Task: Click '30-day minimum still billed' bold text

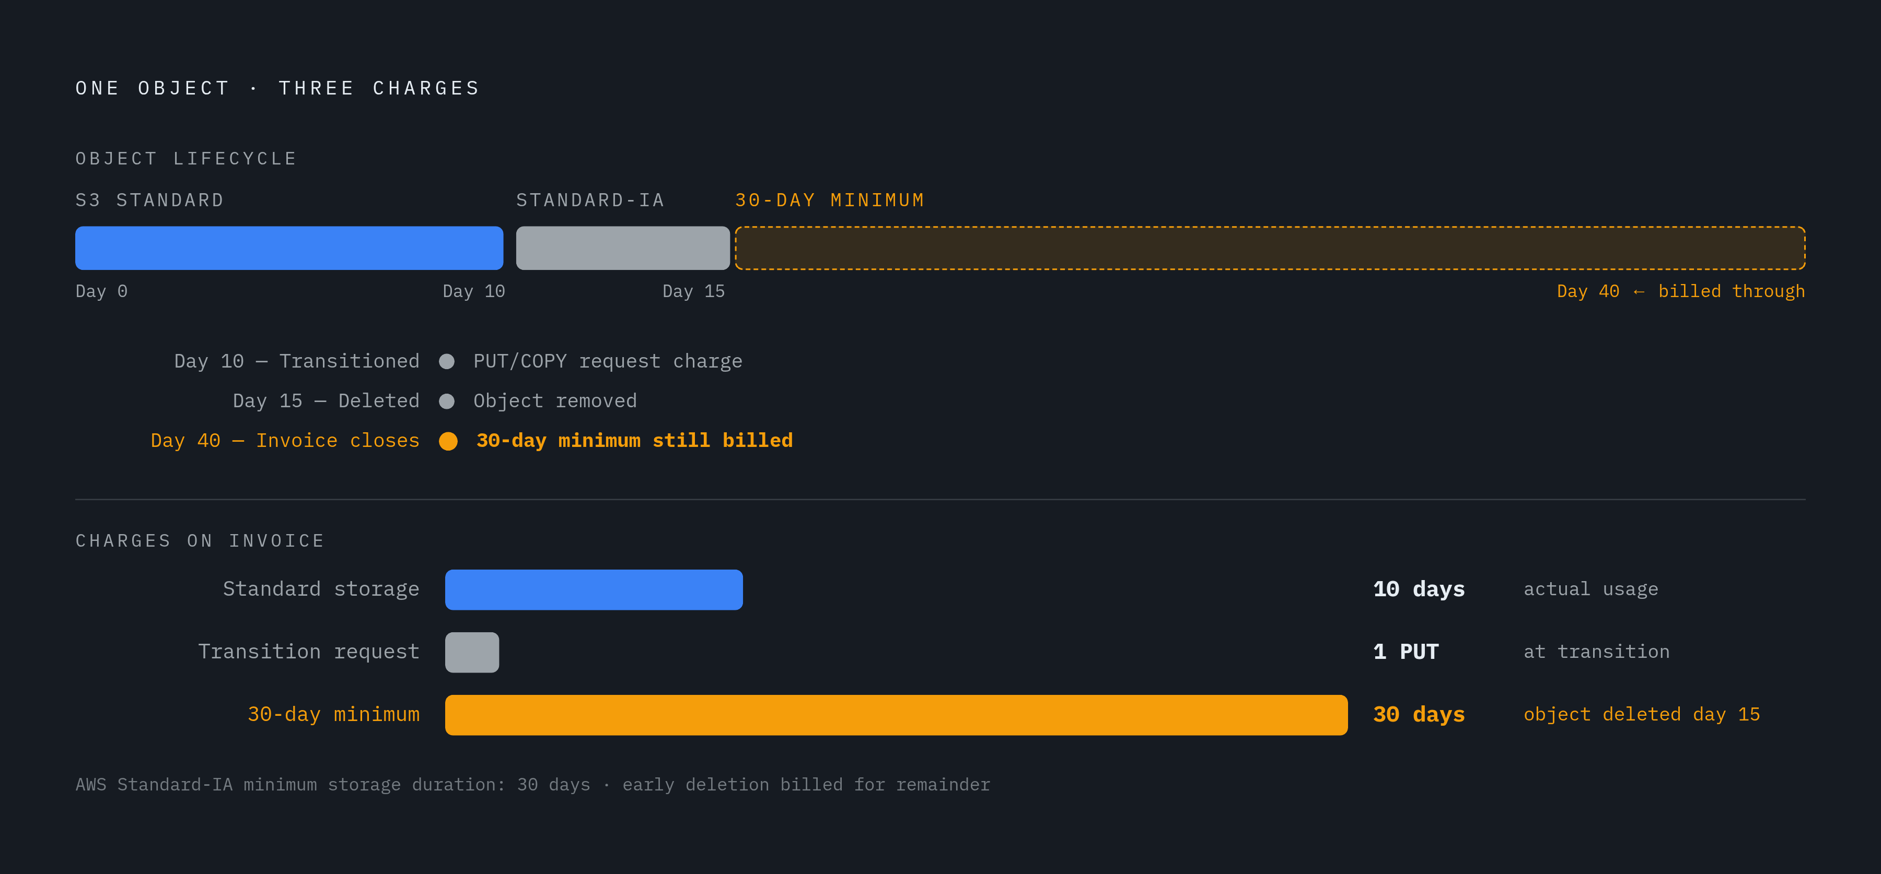Action: 634,441
